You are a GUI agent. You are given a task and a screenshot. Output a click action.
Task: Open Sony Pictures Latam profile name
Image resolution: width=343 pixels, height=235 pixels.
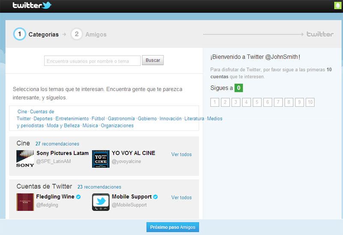pos(63,153)
